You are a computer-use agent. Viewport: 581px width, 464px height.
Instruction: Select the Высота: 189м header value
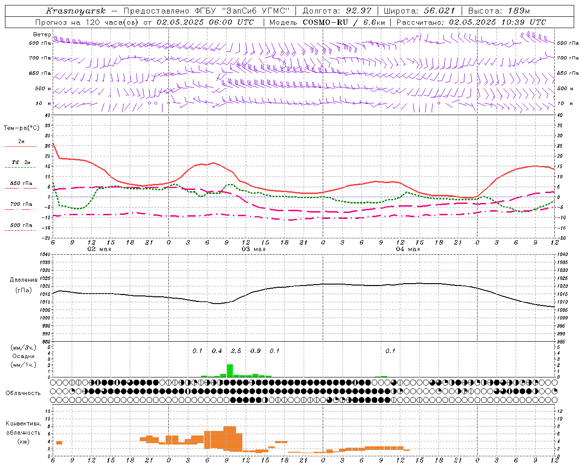tap(498, 11)
